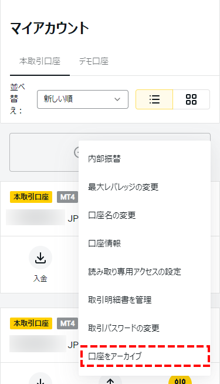Click the second account's MT4 gray badge
The height and width of the screenshot is (384, 220).
[67, 323]
